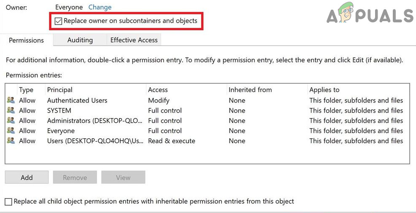Click the Inherited from column header
The width and height of the screenshot is (416, 213).
pos(250,90)
